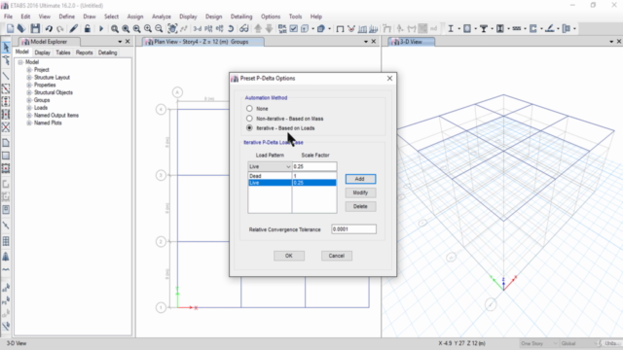Click the composite beam T-section design icon
The width and height of the screenshot is (623, 350).
tap(484, 28)
